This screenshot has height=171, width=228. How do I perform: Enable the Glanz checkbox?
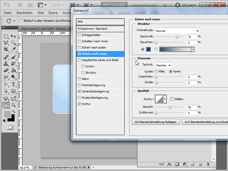coord(79,79)
